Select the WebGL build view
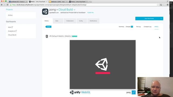 point(157,27)
